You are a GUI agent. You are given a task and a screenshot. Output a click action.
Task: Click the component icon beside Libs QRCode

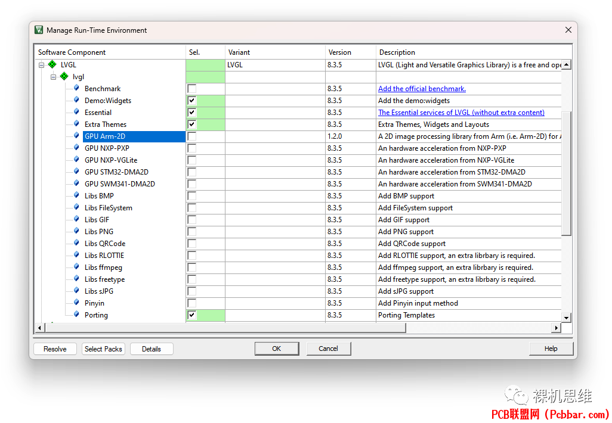click(76, 243)
